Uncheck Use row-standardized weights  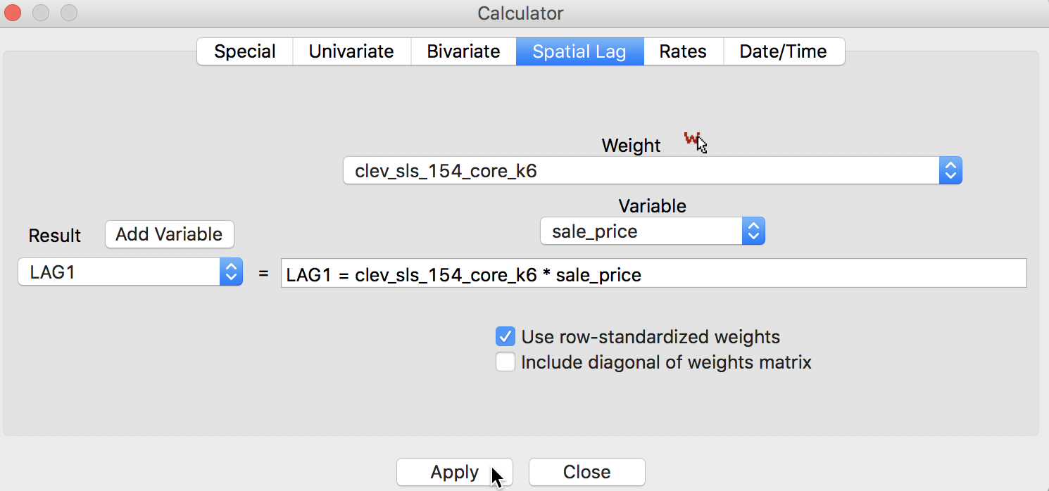[x=505, y=336]
